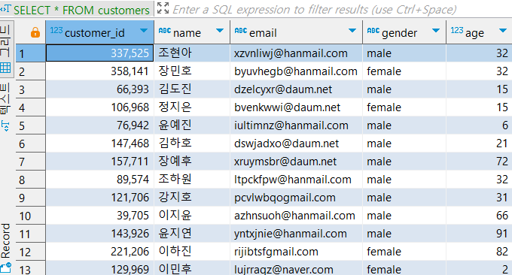Image resolution: width=512 pixels, height=275 pixels.
Task: Click email cell azhnsuoh@hanmail.com
Action: point(296,216)
